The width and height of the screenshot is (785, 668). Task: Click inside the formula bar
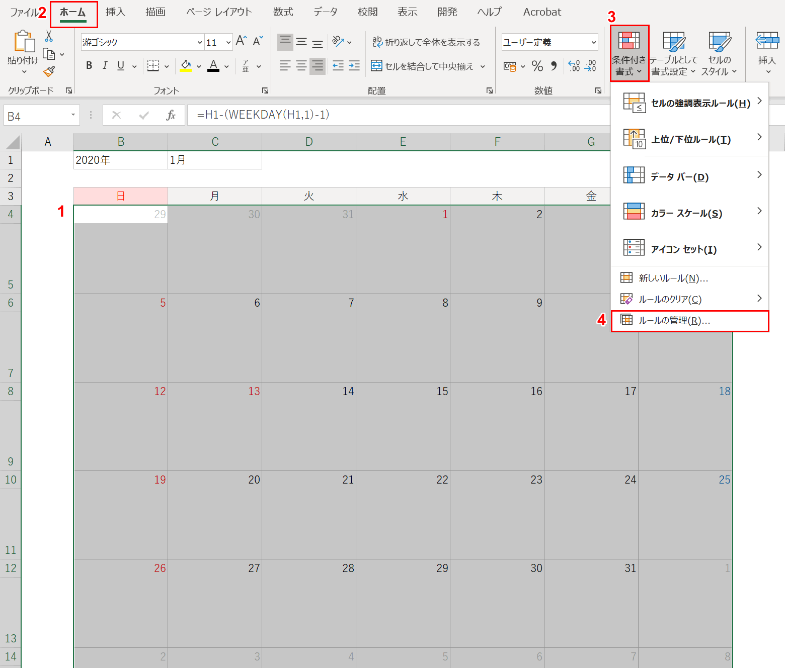pyautogui.click(x=399, y=115)
